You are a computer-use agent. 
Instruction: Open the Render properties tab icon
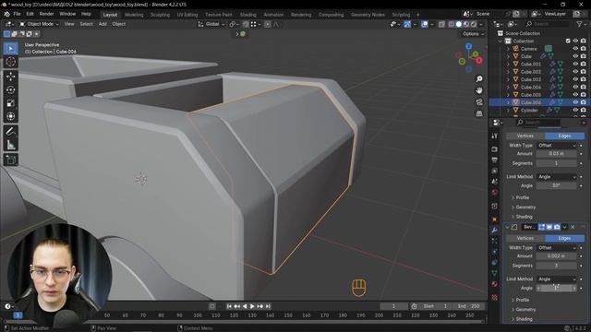point(495,149)
